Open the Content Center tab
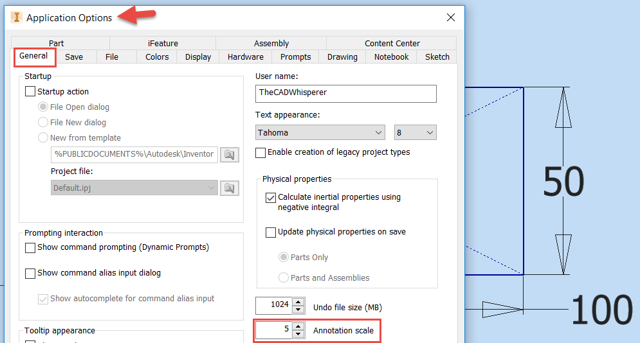Viewport: 640px width, 343px height. pyautogui.click(x=392, y=43)
